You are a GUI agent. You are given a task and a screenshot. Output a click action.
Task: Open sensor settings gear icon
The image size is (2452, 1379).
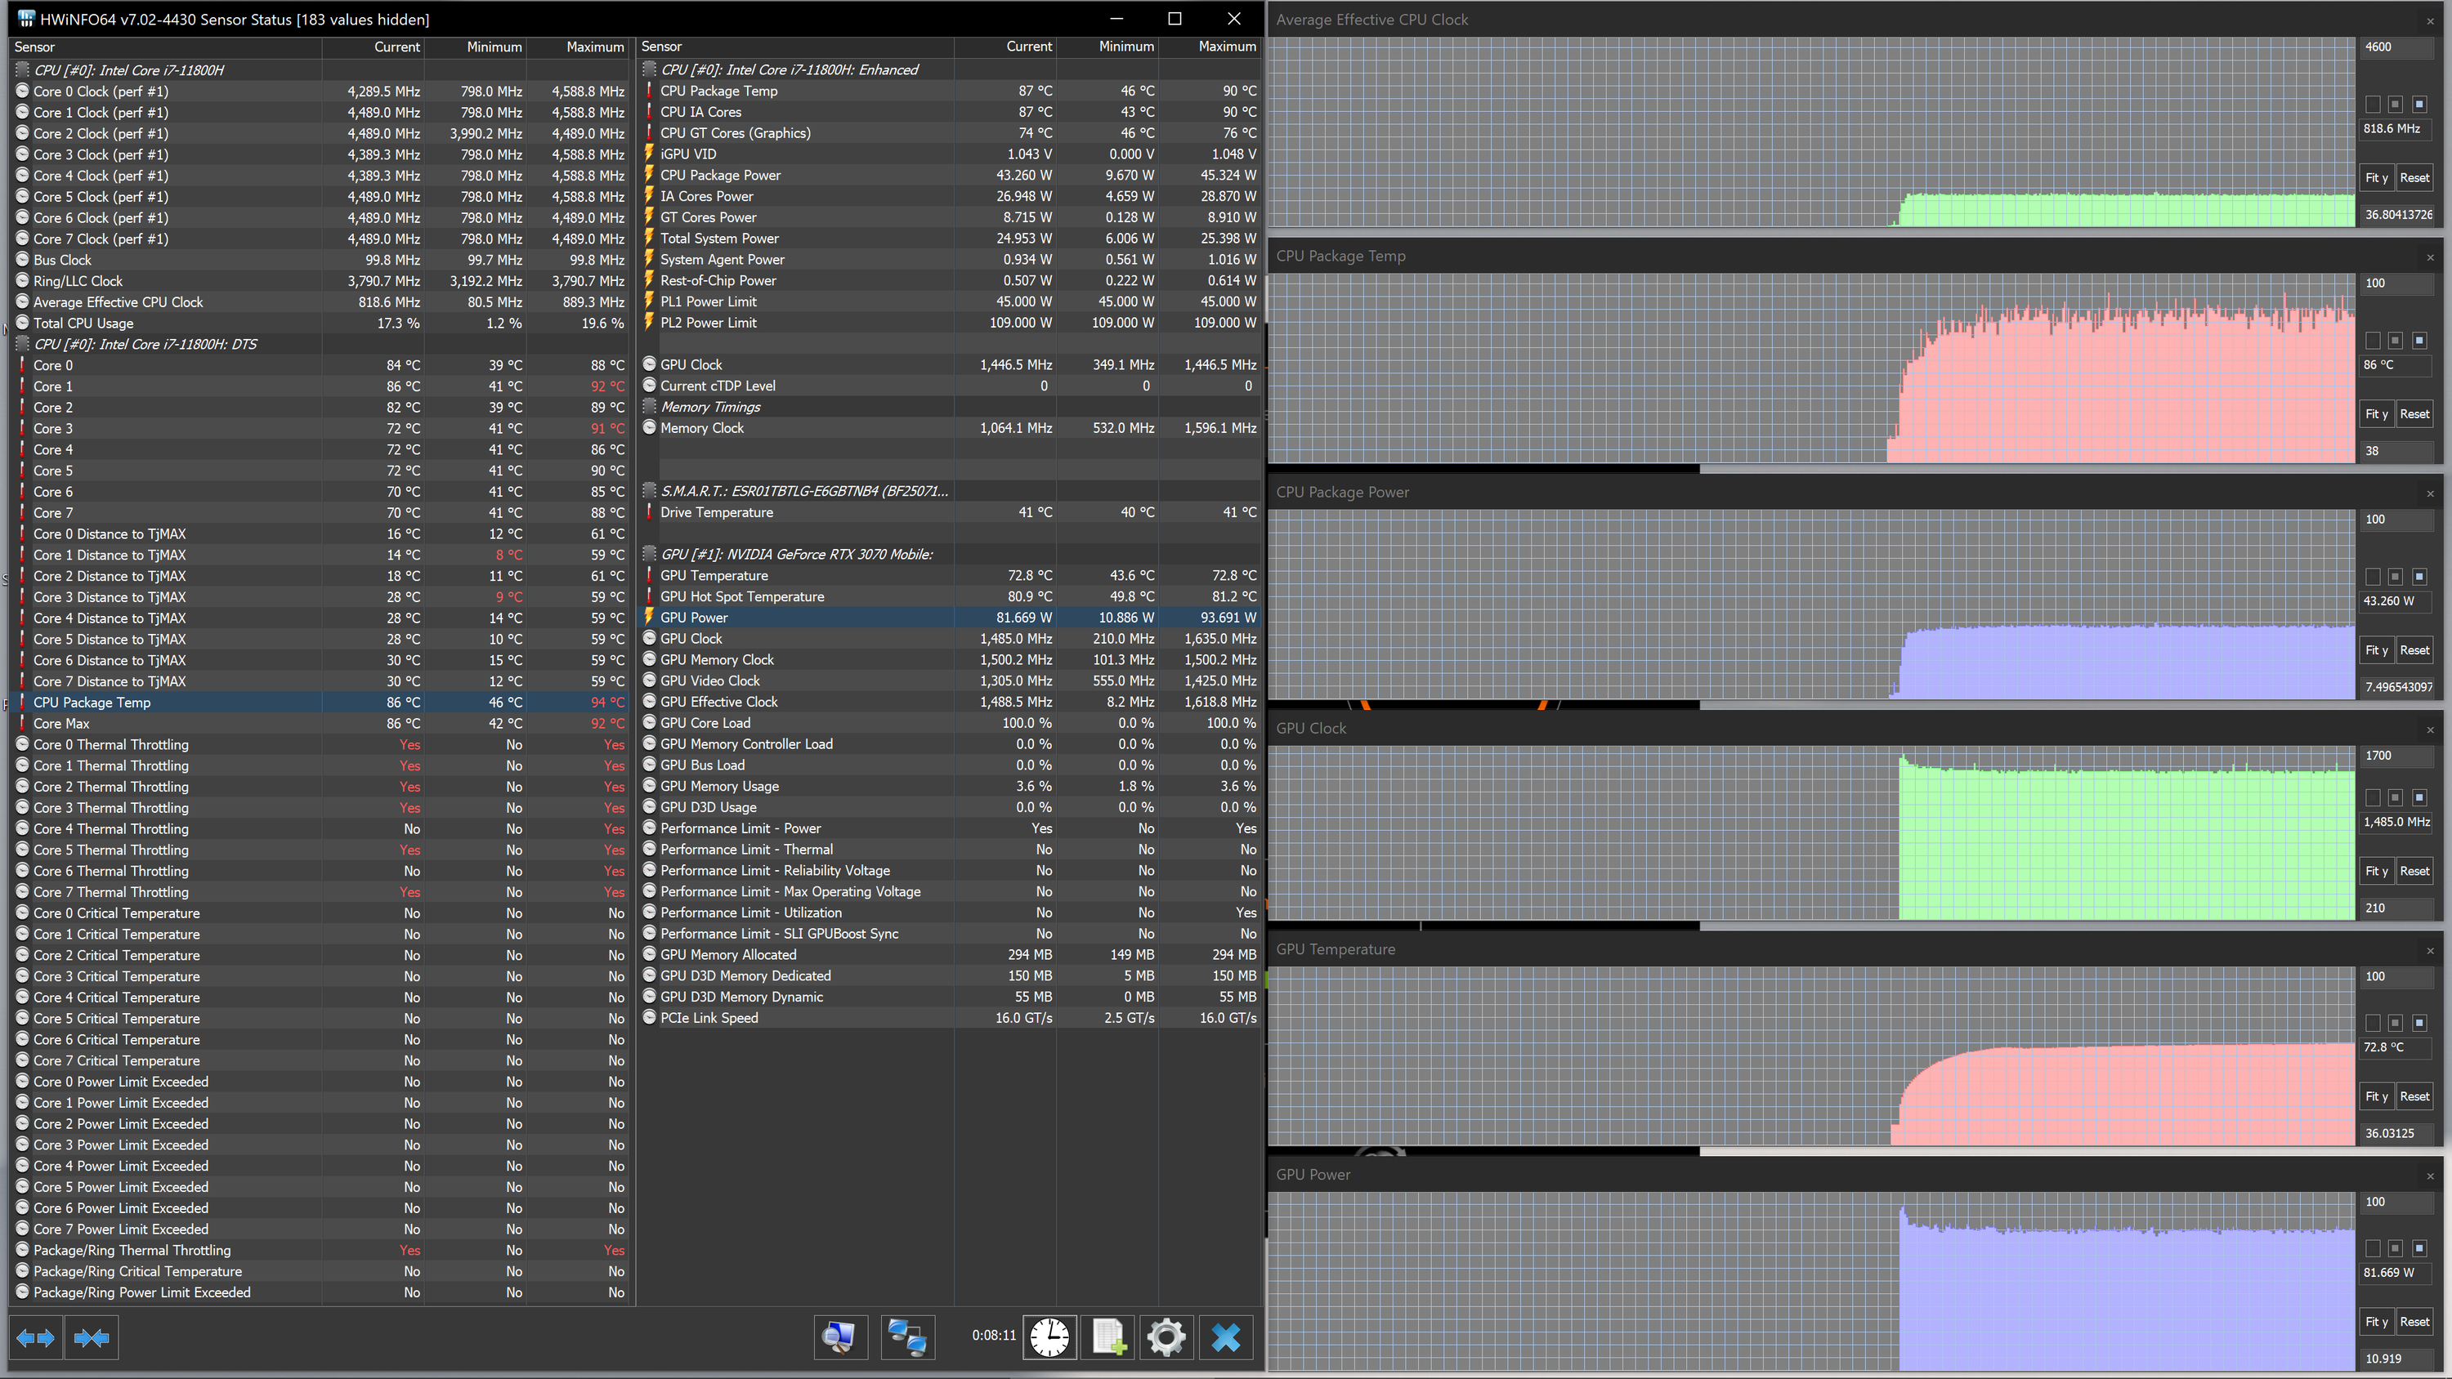(1167, 1338)
